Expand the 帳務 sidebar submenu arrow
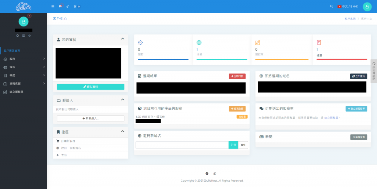The image size is (377, 189). (44, 75)
